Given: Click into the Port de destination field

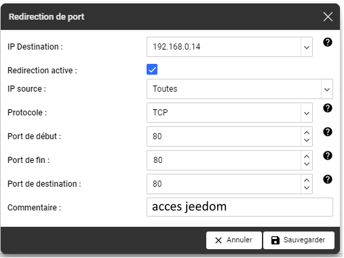Looking at the screenshot, I should coord(224,184).
